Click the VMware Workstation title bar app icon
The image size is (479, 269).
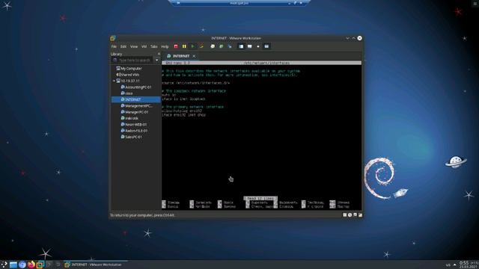(113, 38)
